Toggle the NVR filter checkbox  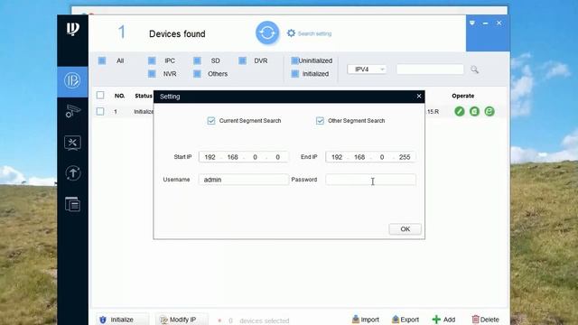coord(152,74)
